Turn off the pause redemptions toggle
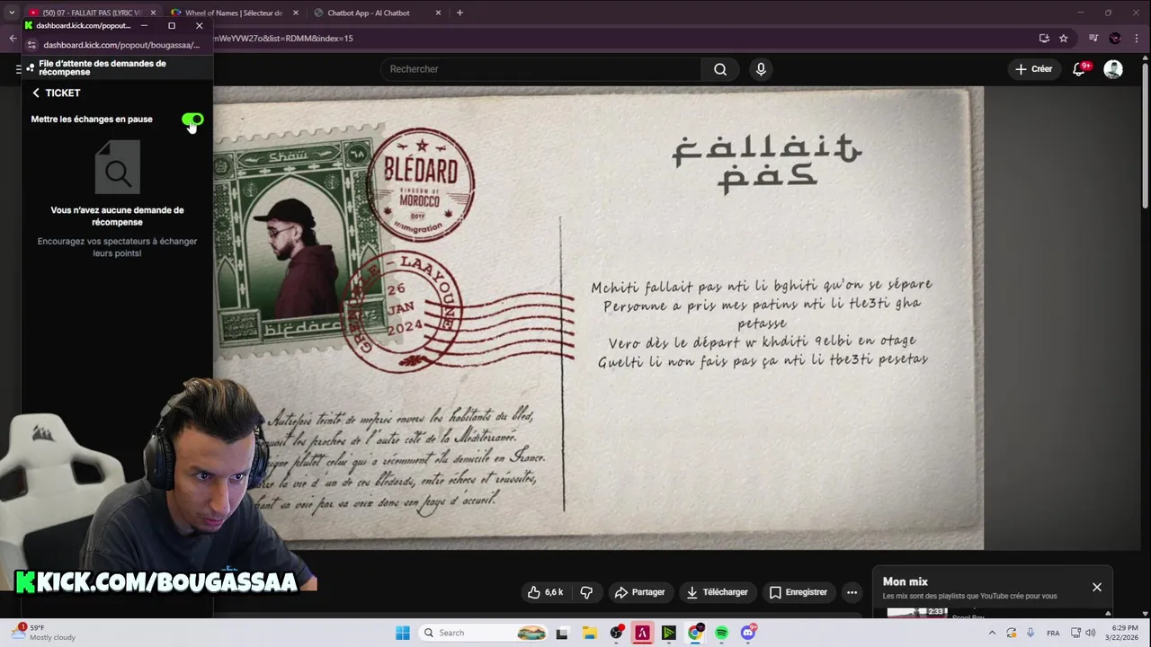The image size is (1151, 647). pyautogui.click(x=192, y=120)
